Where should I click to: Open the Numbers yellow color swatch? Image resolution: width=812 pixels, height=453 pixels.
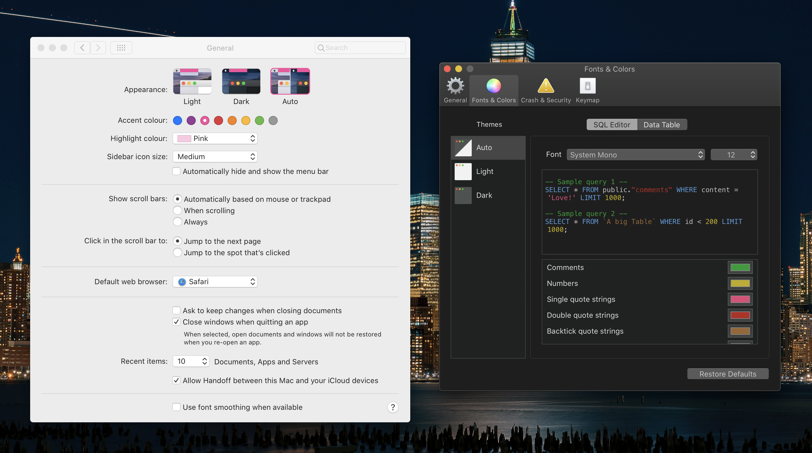tap(740, 284)
